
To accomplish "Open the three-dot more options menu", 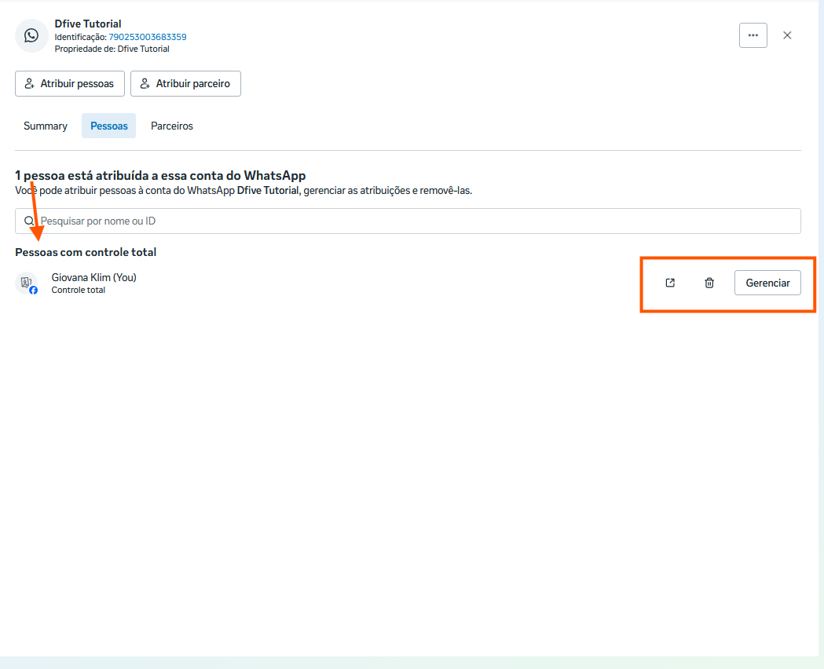I will [753, 35].
